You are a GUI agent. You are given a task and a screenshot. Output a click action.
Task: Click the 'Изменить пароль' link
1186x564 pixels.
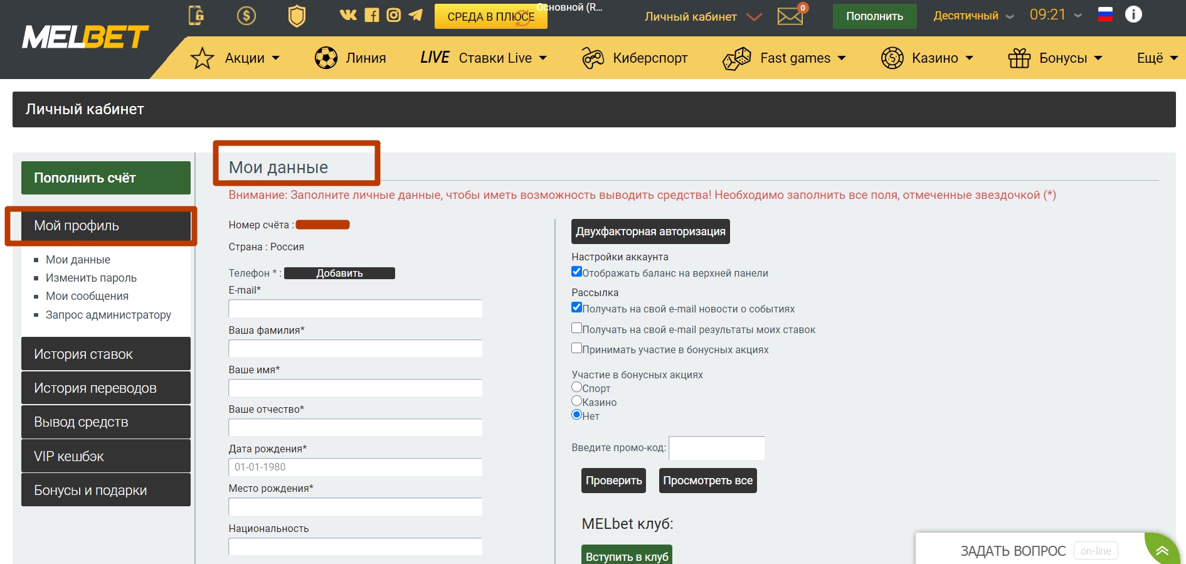tap(91, 278)
